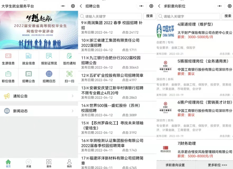Open the 我的 bottom tab
233x169 pixels.
(69, 163)
